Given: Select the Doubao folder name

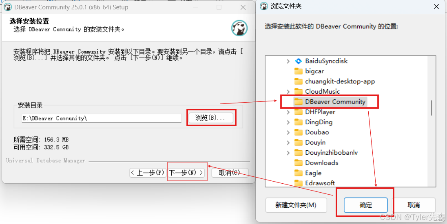Looking at the screenshot, I should 317,132.
